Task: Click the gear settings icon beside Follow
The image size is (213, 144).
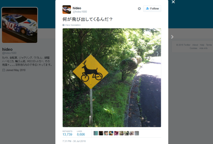Action: (139, 9)
